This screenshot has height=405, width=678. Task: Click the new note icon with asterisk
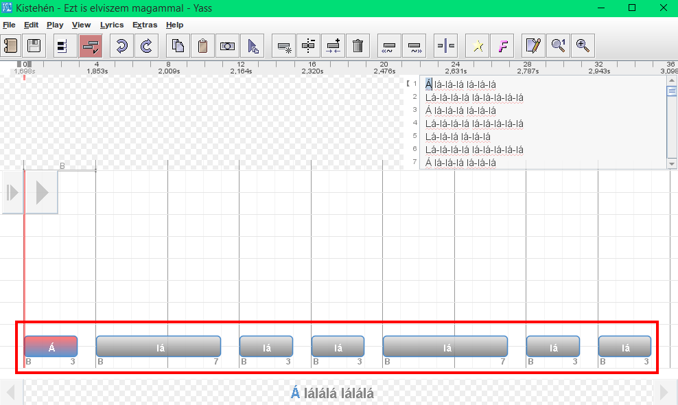[283, 45]
